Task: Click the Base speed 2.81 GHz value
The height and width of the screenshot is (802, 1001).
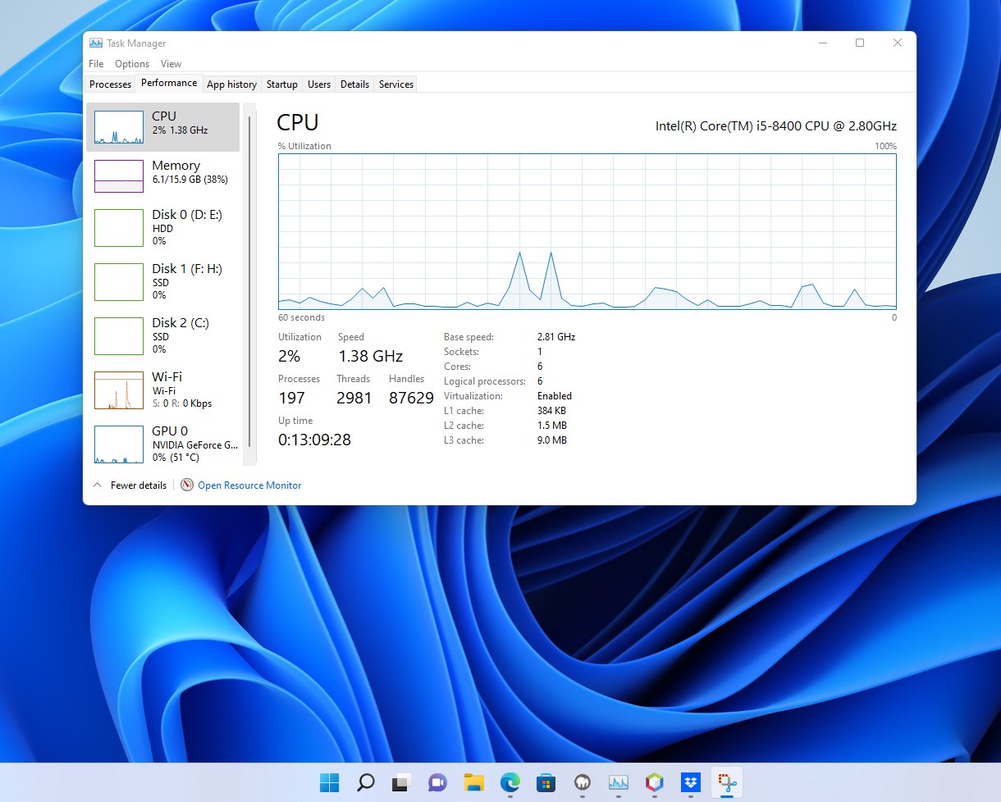Action: (556, 337)
